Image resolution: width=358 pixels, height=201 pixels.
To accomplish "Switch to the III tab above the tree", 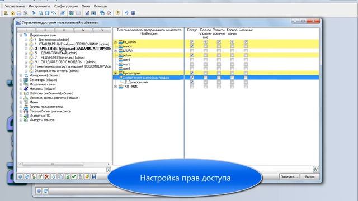I will point(64,30).
